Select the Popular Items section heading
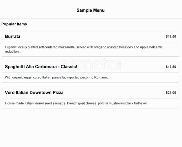The height and width of the screenshot is (147, 182). (14, 24)
